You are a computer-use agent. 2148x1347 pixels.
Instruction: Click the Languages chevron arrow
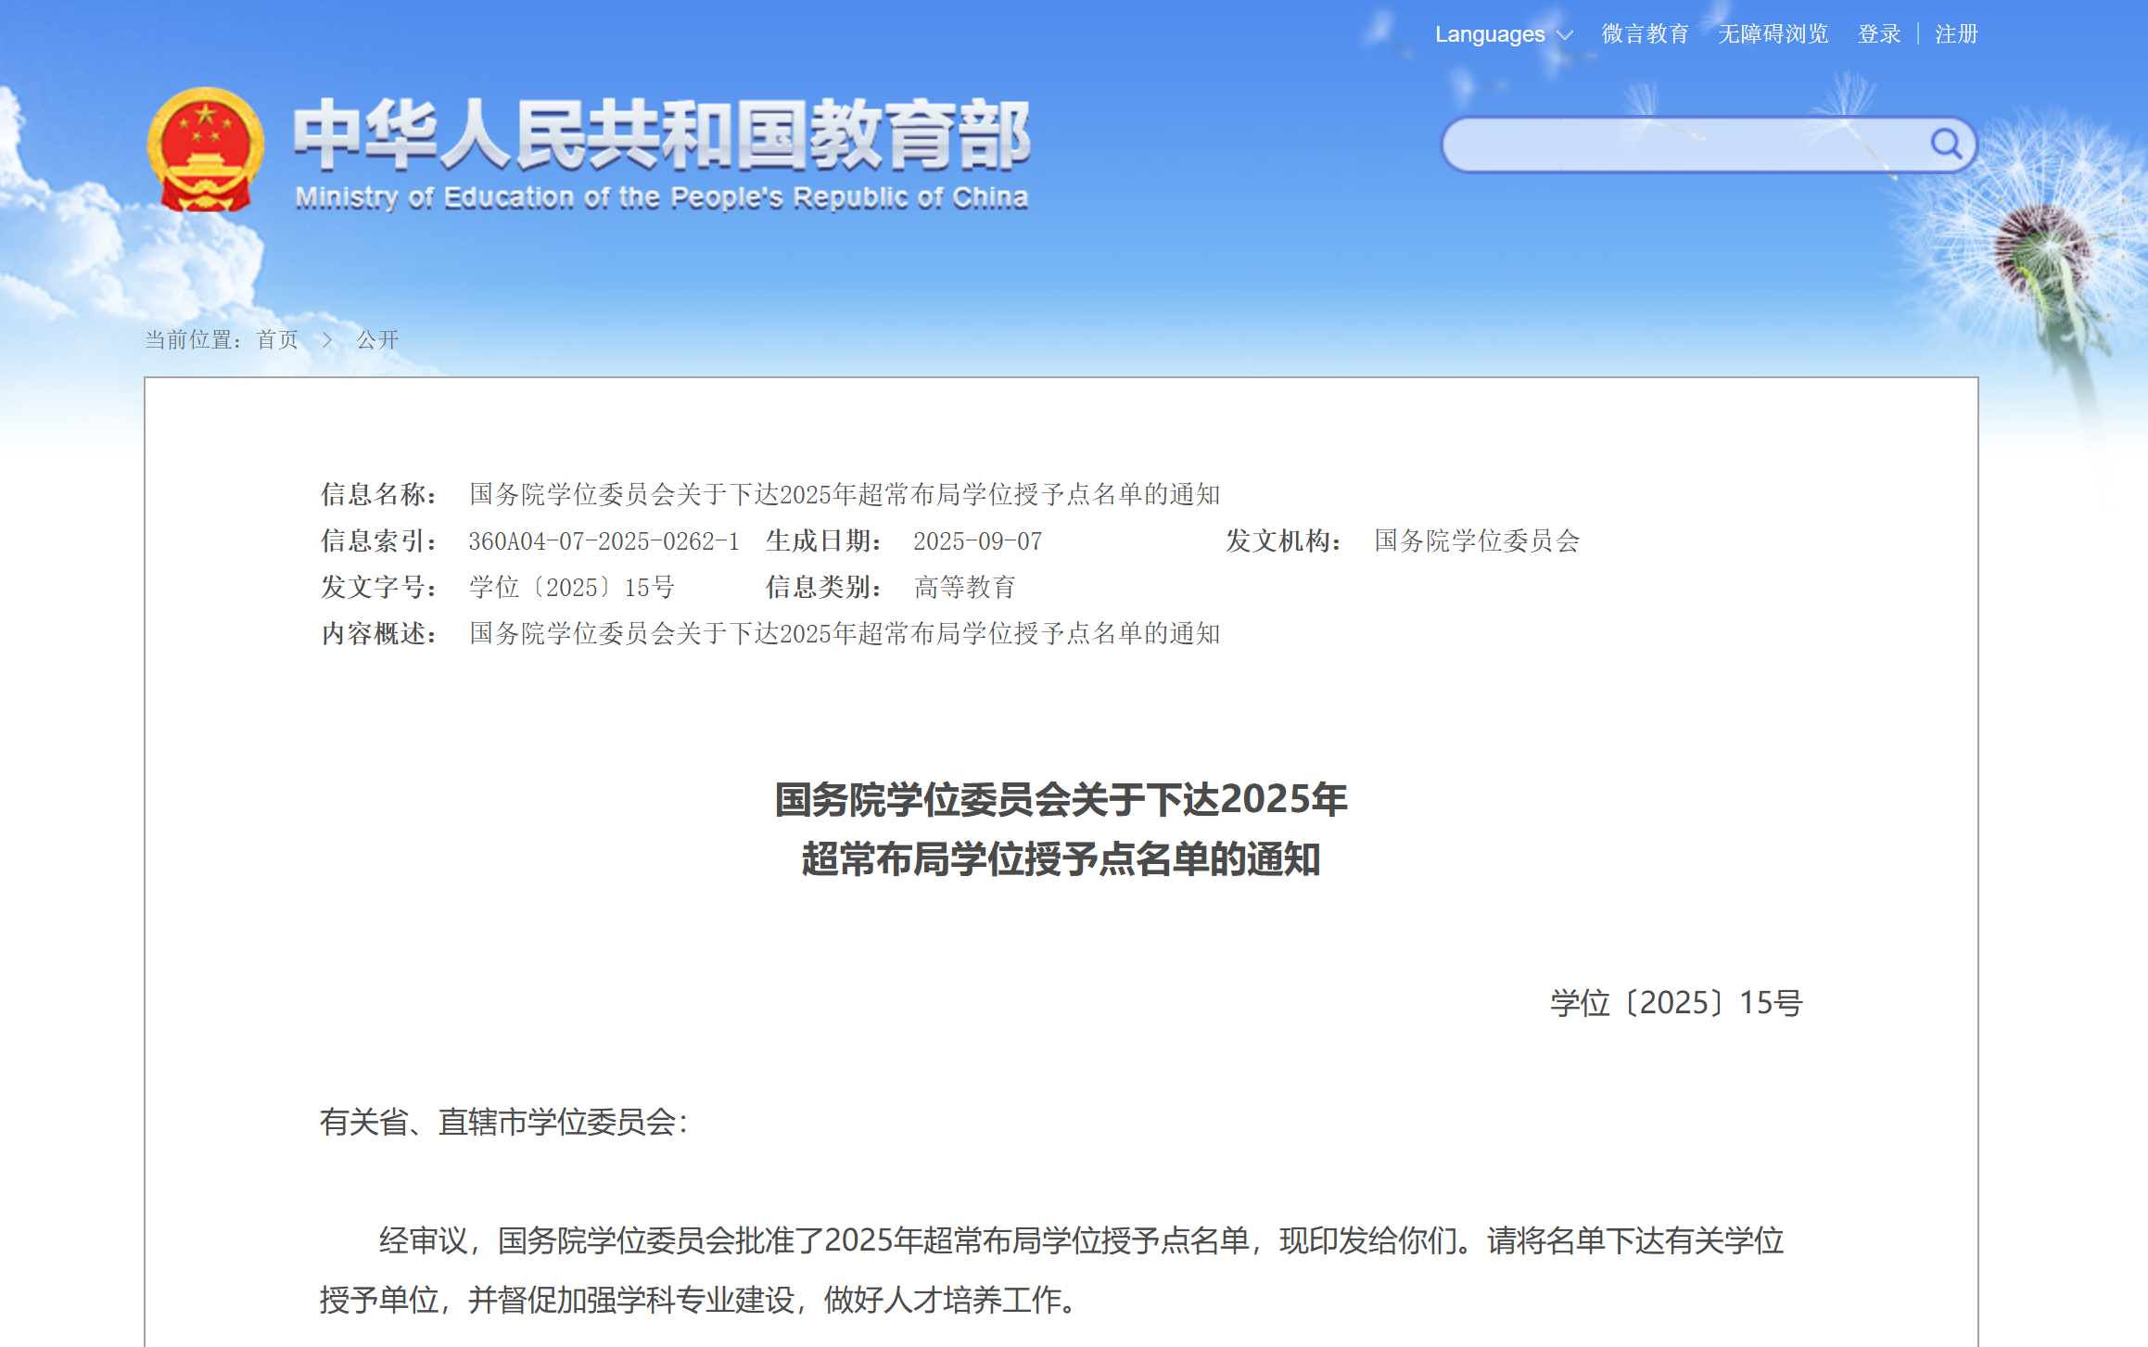1565,35
